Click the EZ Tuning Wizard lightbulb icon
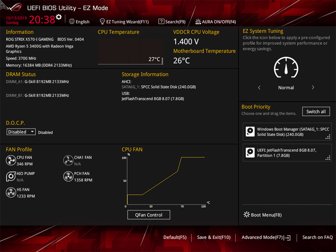The width and height of the screenshot is (336, 252). 102,21
